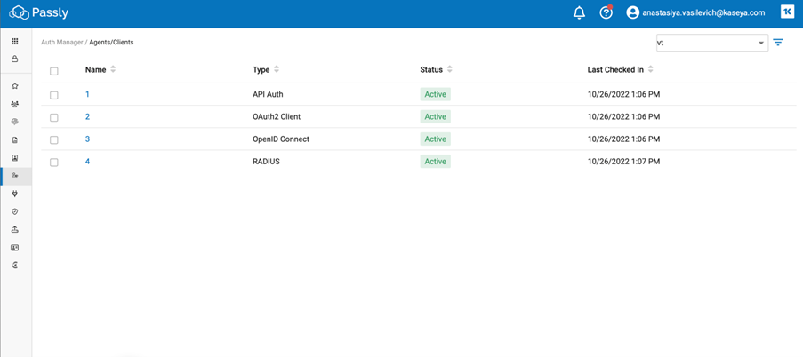This screenshot has width=803, height=357.
Task: Go to Auth Manager breadcrumb
Action: pos(62,43)
